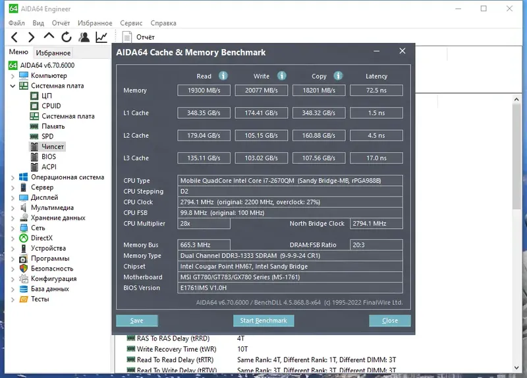Click the Безопасность shield icon

click(24, 268)
